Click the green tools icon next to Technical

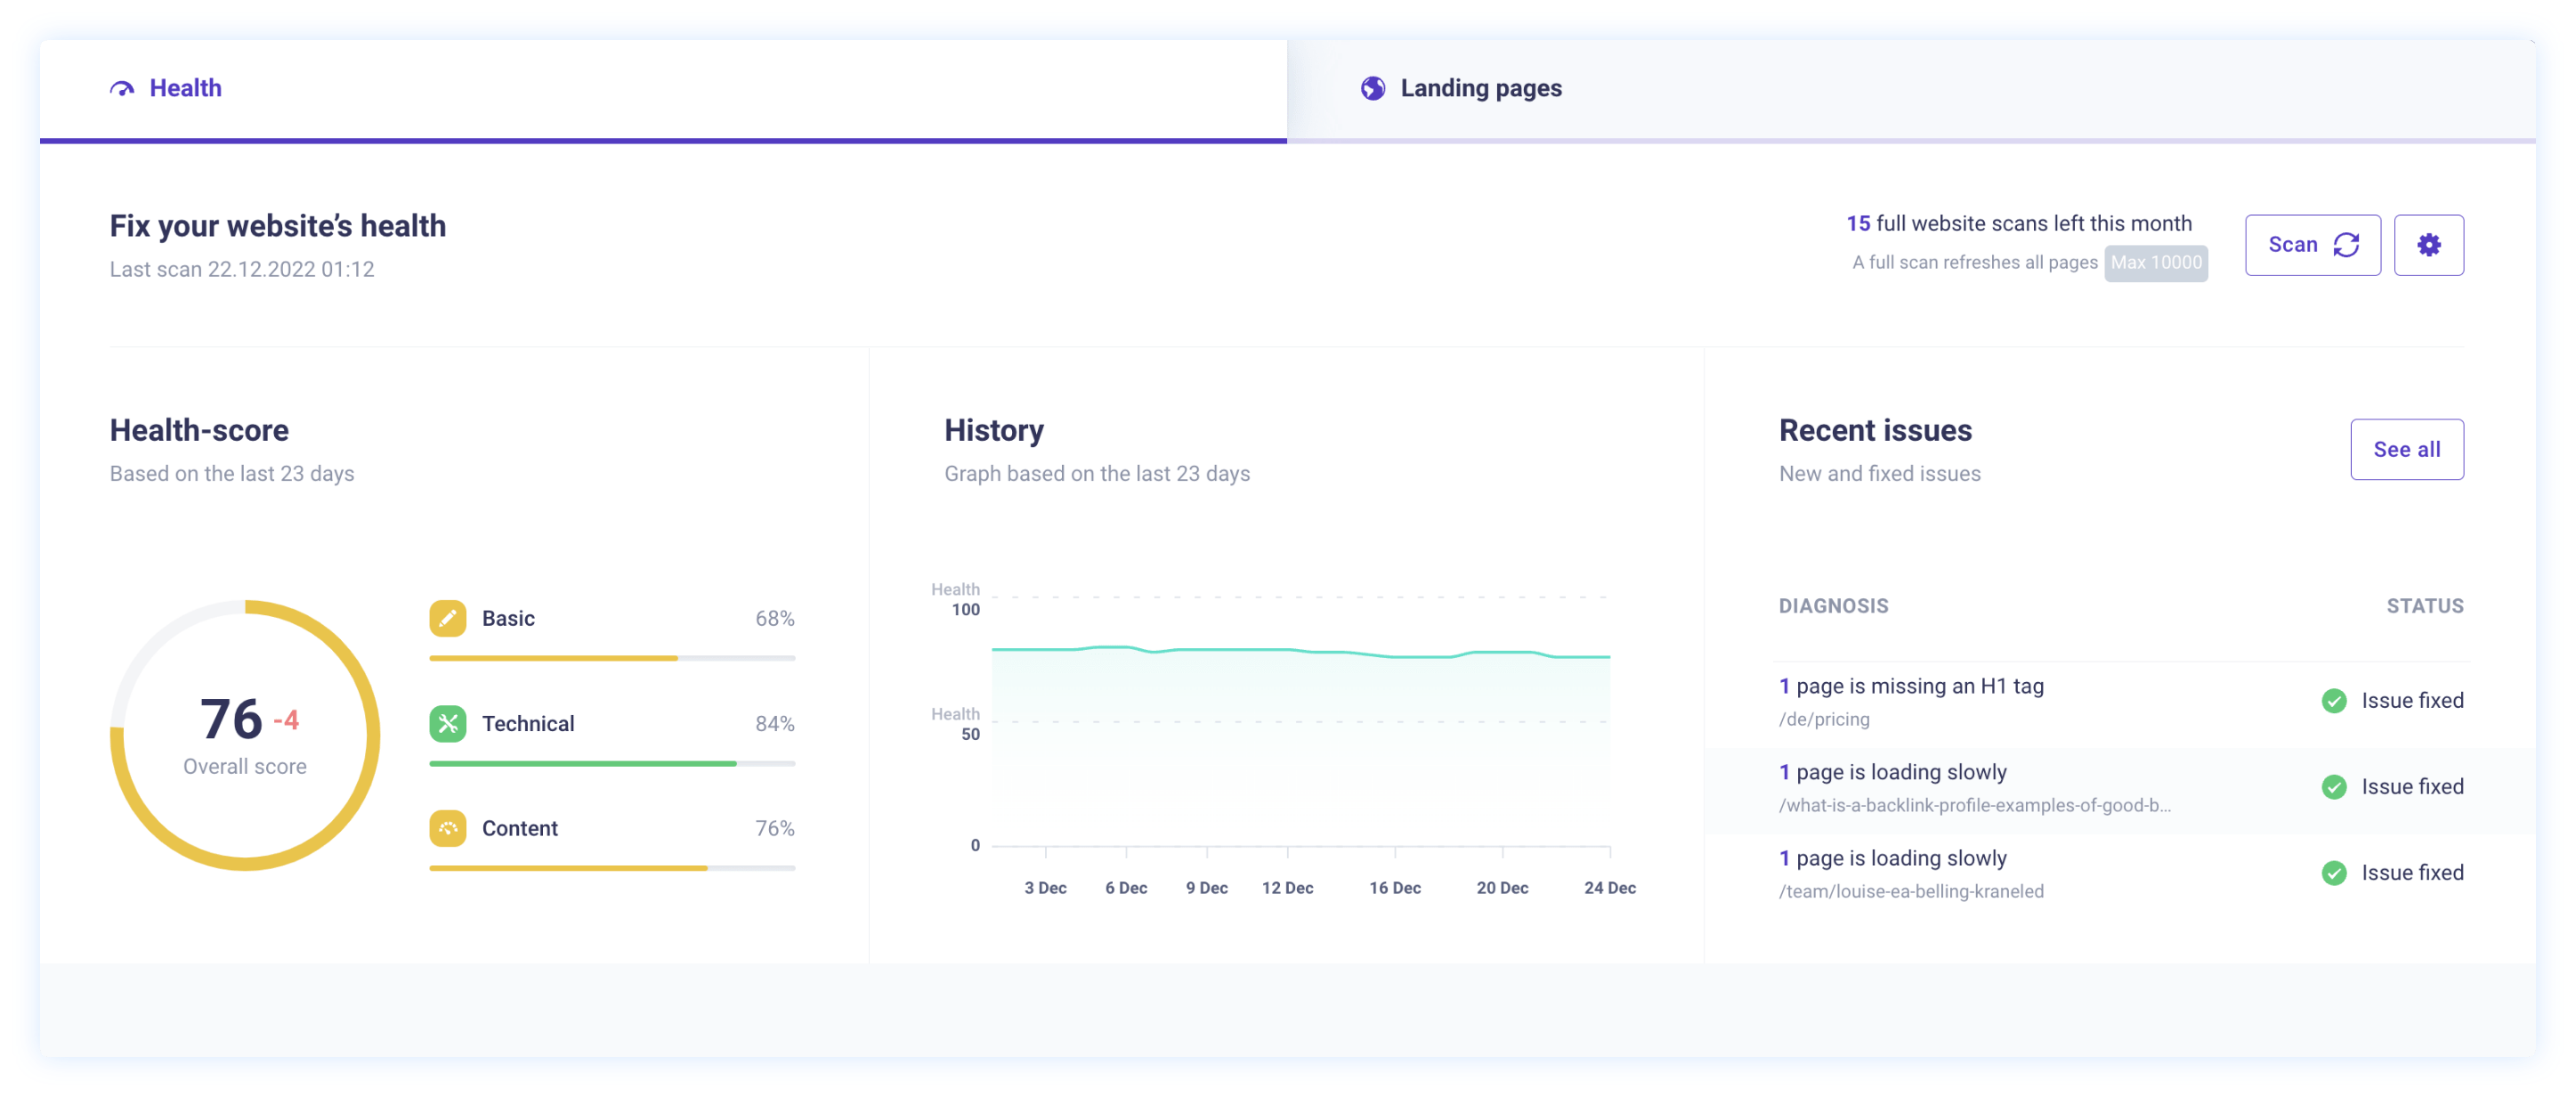pos(447,723)
